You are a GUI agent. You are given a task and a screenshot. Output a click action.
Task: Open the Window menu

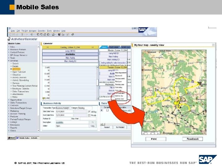point(57,31)
